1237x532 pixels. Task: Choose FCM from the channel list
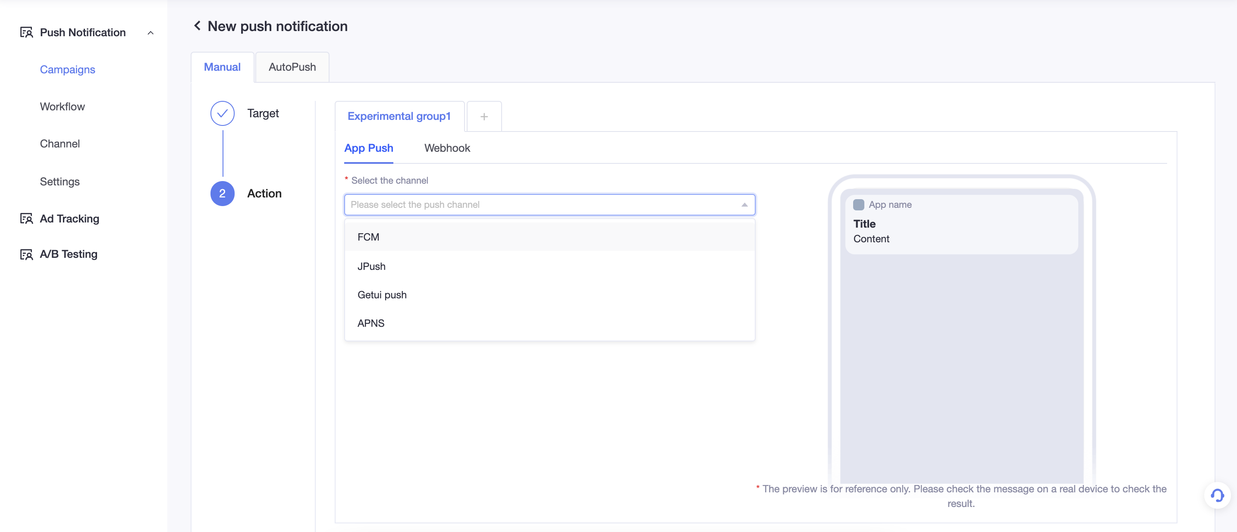549,237
